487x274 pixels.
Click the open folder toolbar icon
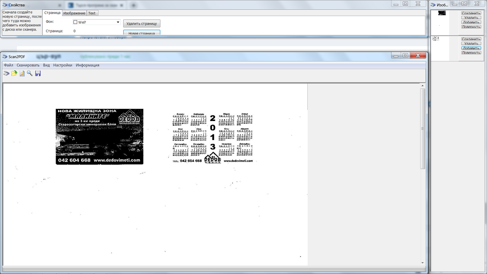(14, 73)
